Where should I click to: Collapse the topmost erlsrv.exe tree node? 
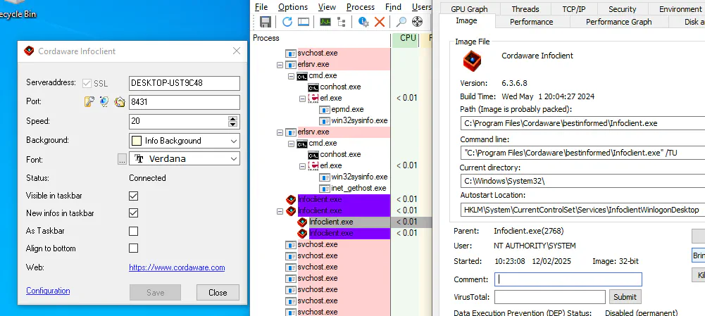280,64
